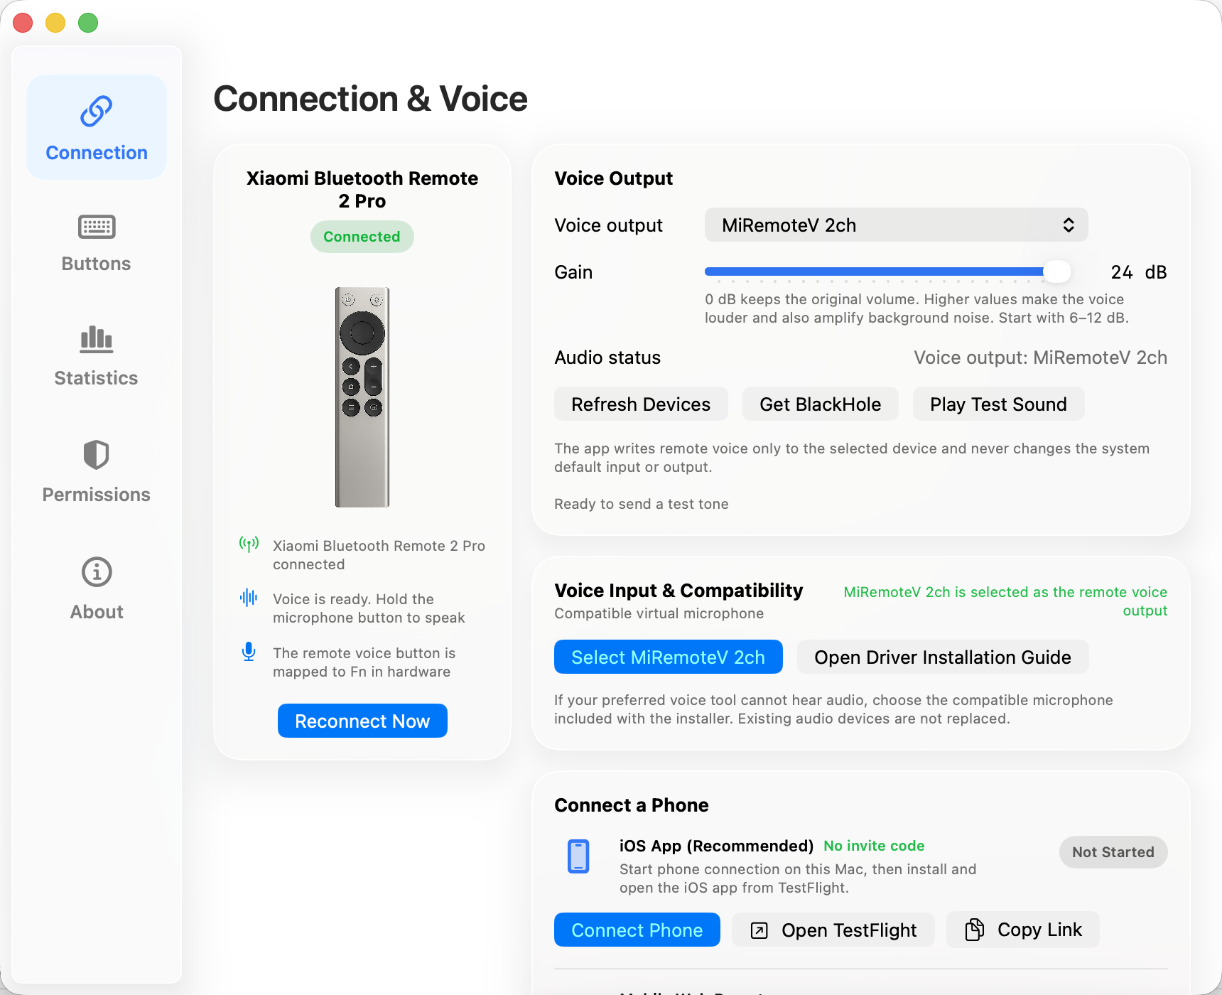
Task: Click the Select MiRemoteV 2ch button
Action: 669,657
